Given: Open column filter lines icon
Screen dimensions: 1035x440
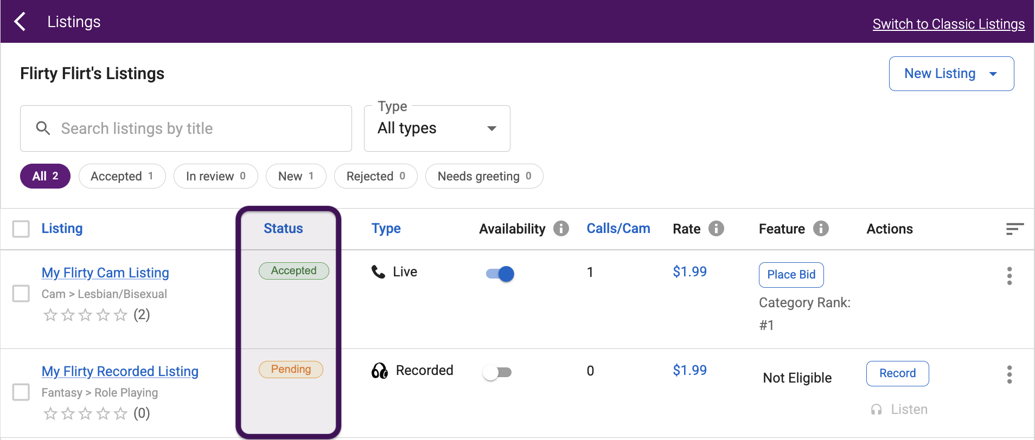Looking at the screenshot, I should pos(1014,229).
